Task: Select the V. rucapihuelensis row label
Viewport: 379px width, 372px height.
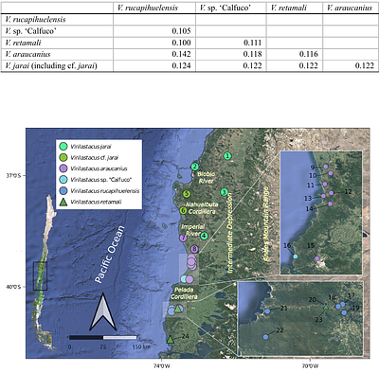Action: [x=35, y=20]
